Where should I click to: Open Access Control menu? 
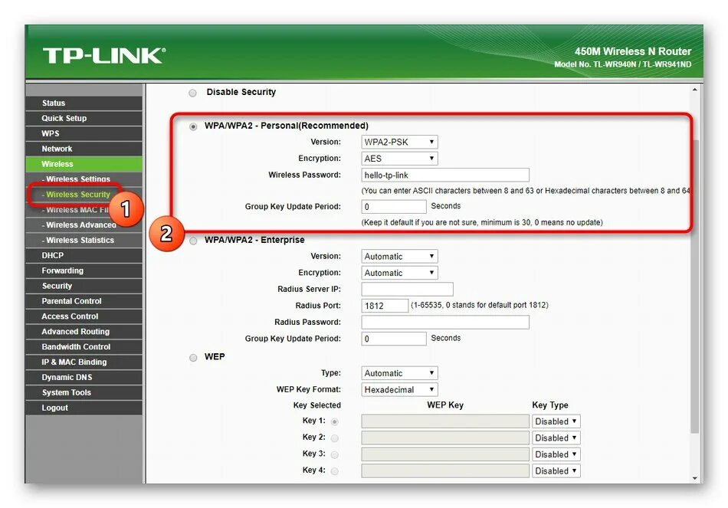click(84, 316)
